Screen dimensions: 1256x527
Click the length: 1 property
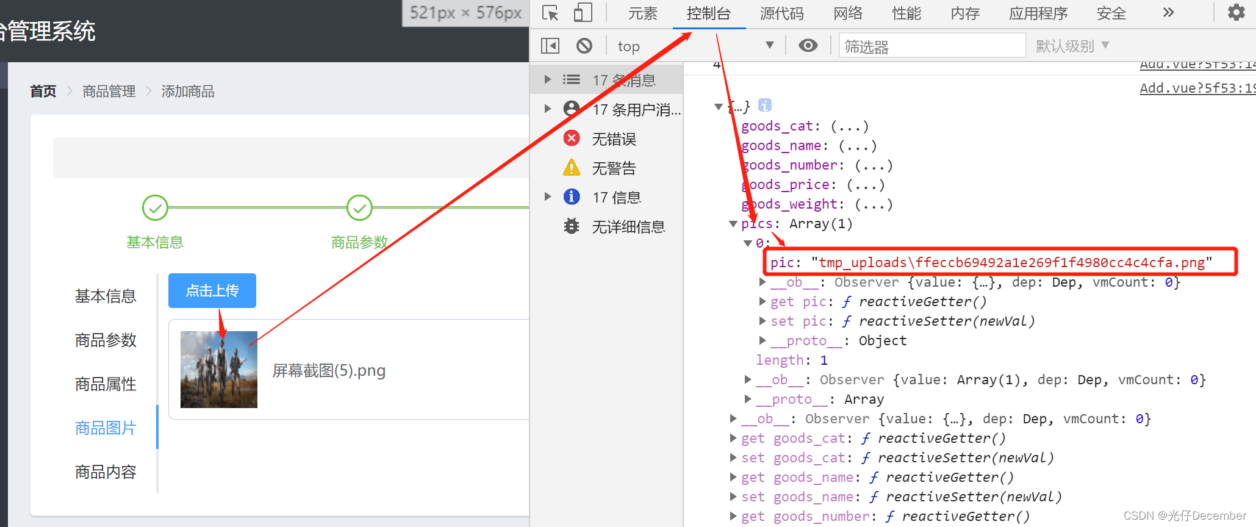pos(792,360)
